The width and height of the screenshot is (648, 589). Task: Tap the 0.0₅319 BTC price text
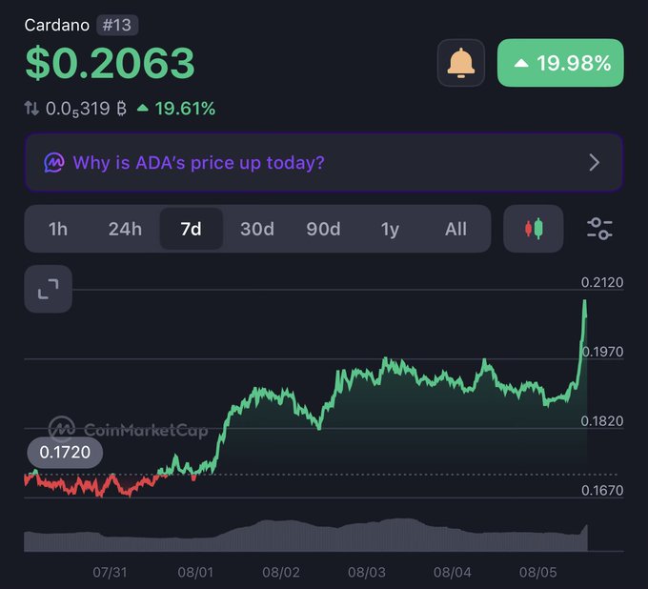pyautogui.click(x=86, y=109)
